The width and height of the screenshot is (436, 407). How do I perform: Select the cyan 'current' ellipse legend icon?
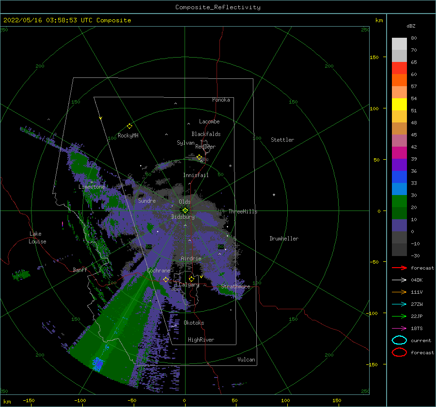coord(399,340)
